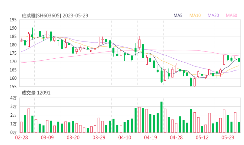Click the MA60 legend label

click(x=231, y=15)
